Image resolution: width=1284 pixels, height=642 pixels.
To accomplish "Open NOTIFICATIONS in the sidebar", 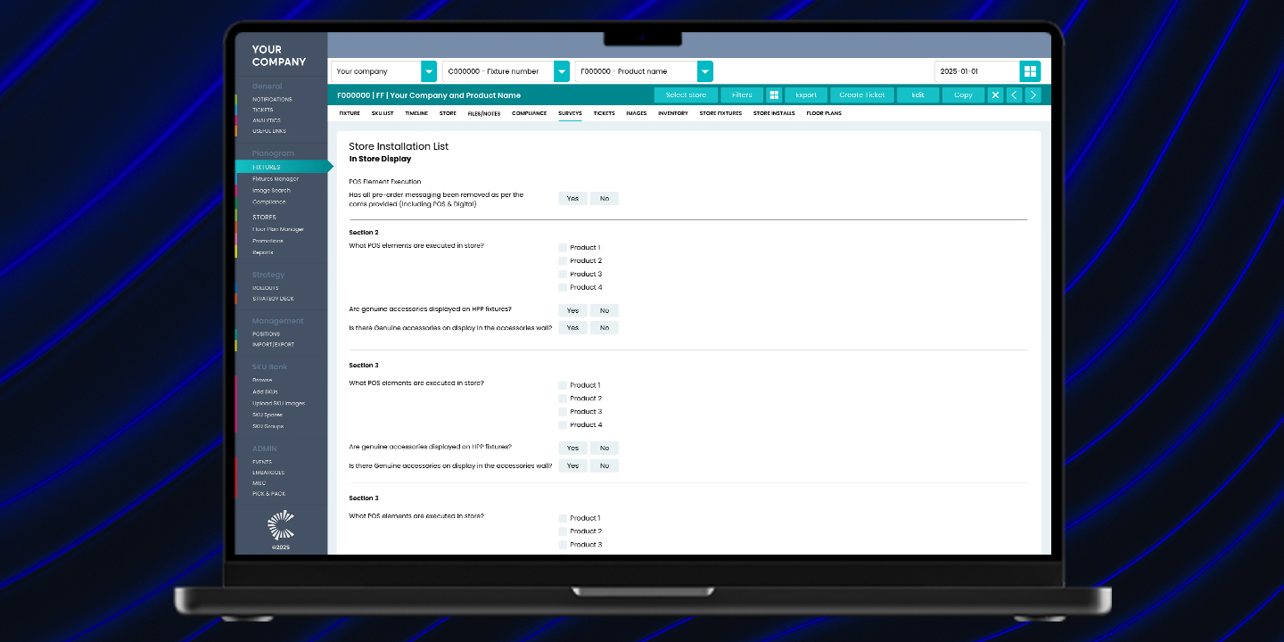I will 272,99.
